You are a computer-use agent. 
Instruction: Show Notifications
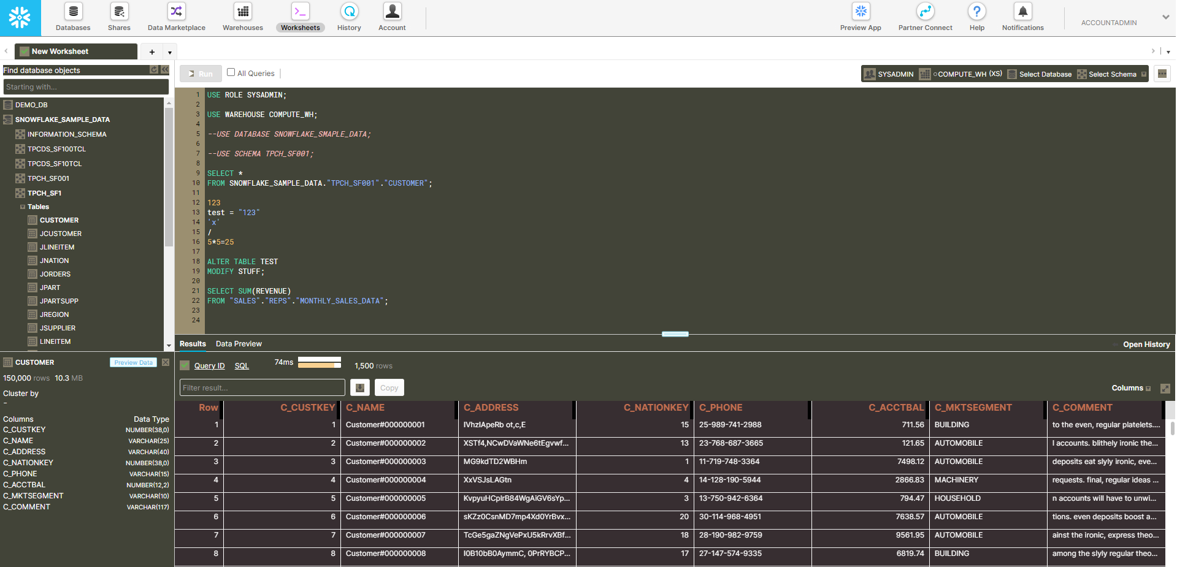[x=1022, y=17]
